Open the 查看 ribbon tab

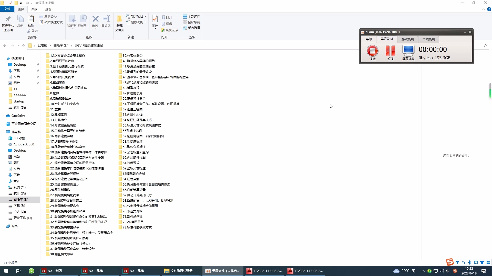pos(48,9)
